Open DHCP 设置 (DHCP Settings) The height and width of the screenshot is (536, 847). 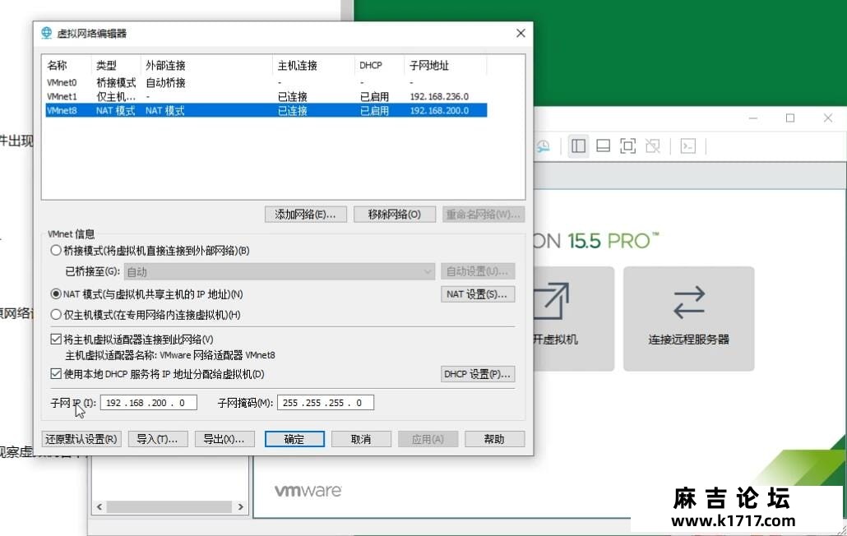(478, 374)
